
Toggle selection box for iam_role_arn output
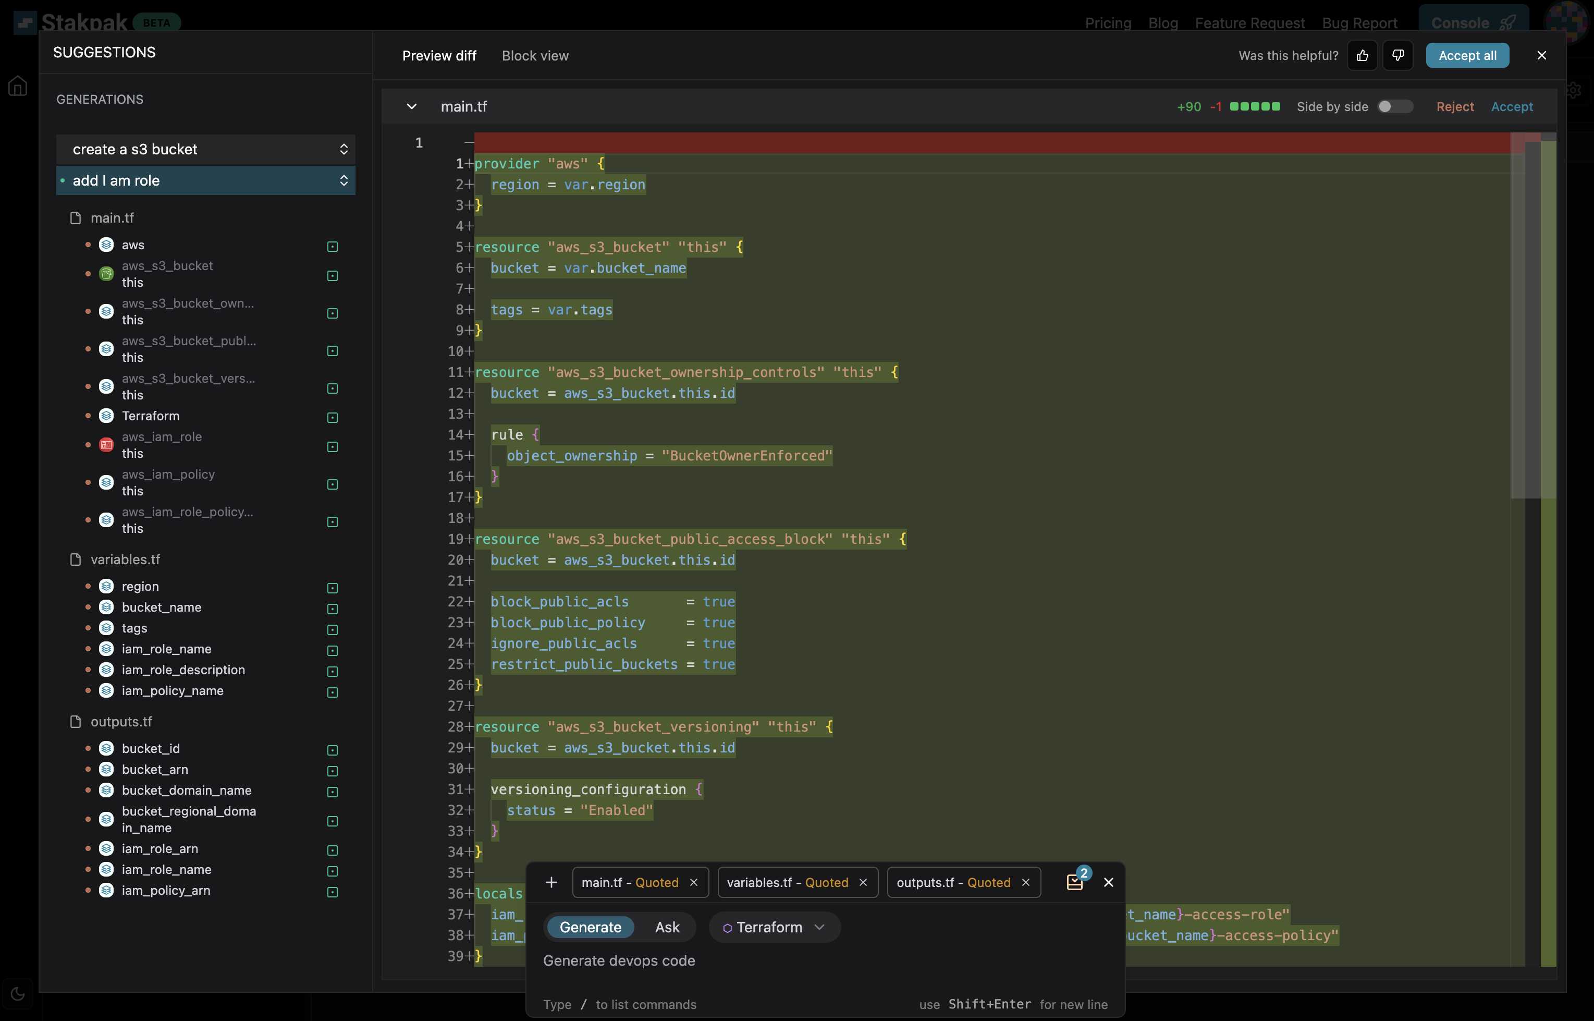[x=333, y=850]
